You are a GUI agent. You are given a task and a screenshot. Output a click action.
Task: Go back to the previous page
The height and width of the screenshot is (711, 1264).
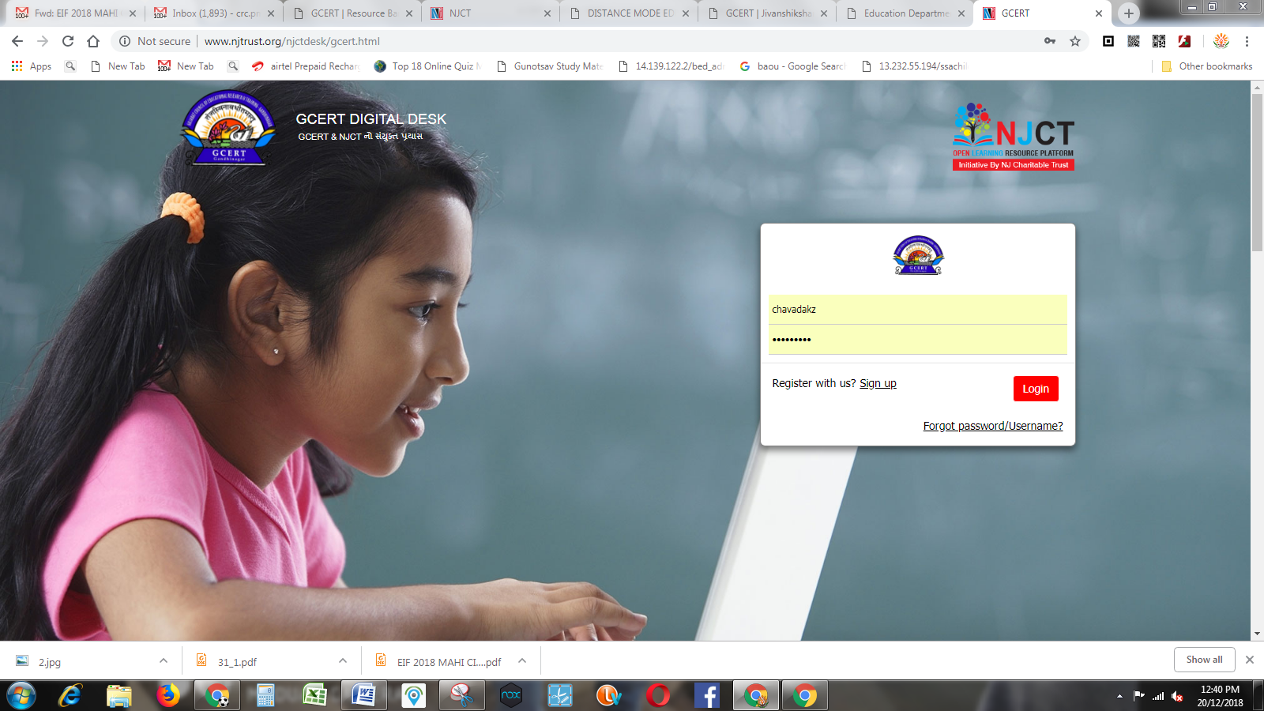(x=17, y=41)
